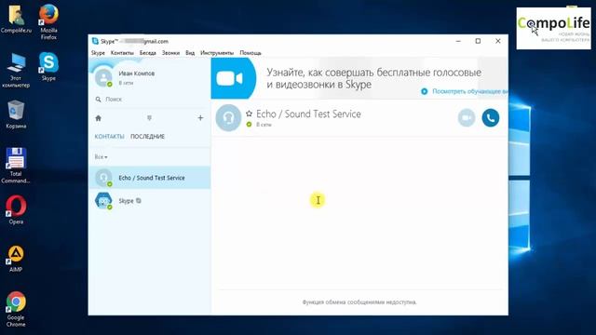
Task: Maximize the Skype window
Action: coord(478,41)
